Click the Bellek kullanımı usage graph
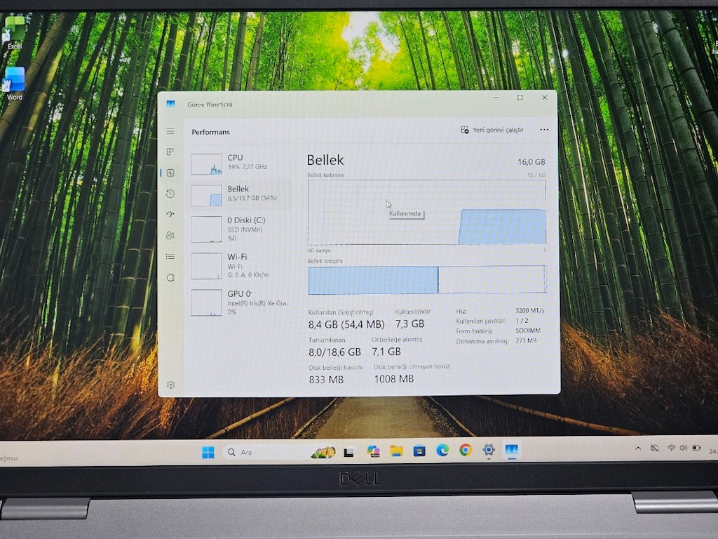Viewport: 718px width, 539px height. (x=427, y=212)
